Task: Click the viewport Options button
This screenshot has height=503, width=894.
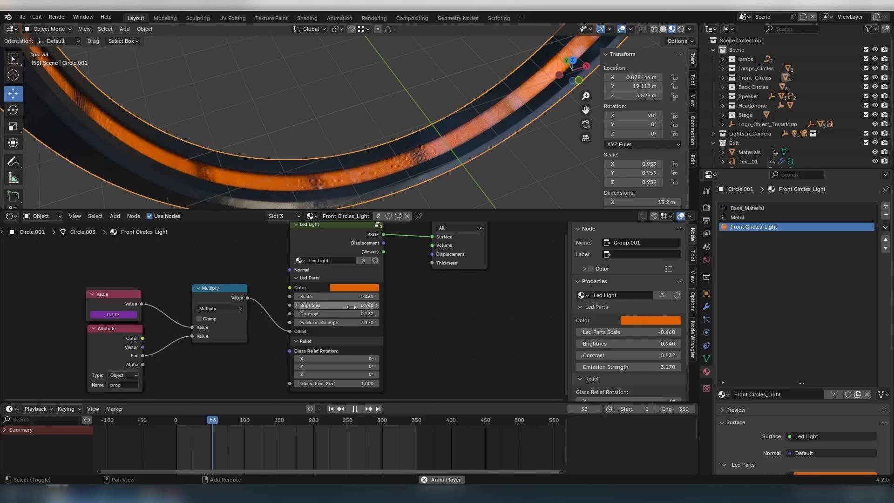Action: [x=680, y=41]
